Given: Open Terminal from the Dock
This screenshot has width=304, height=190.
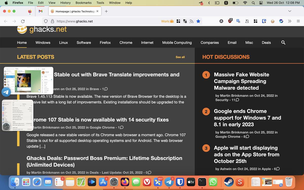Looking at the screenshot, I should [202, 182].
